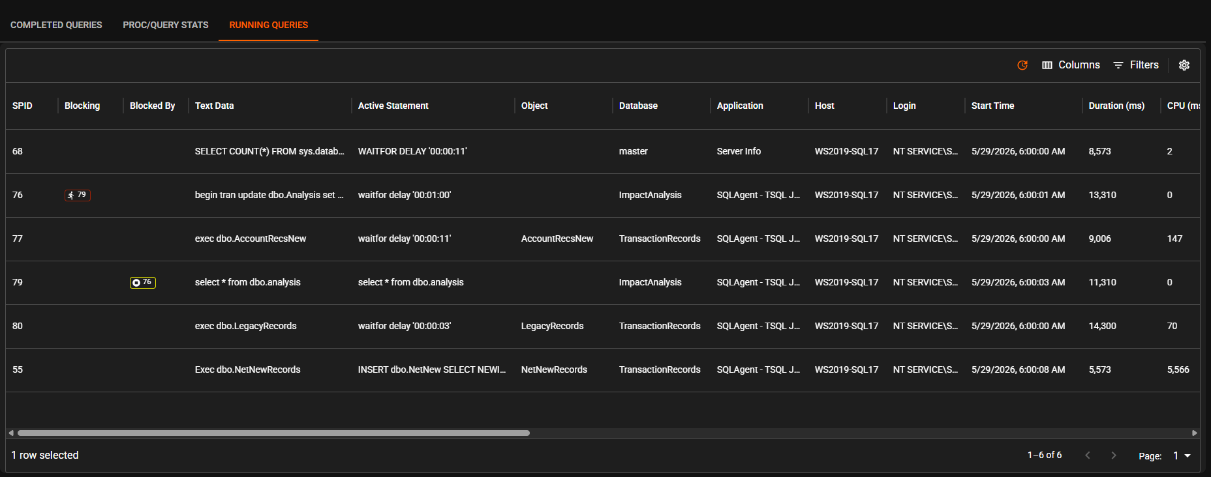Click the scrollbar right arrow
This screenshot has height=477, width=1211.
[1195, 433]
